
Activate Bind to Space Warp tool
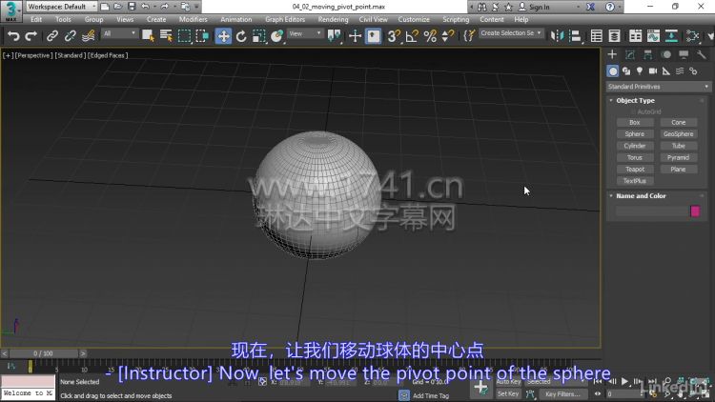coord(88,36)
